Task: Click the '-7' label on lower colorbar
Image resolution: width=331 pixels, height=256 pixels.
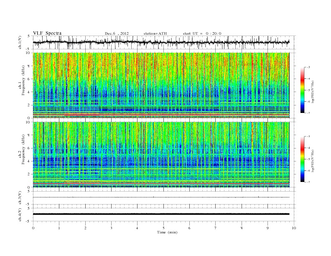Action: (308, 182)
